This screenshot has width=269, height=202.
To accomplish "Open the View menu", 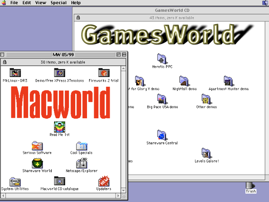I will point(41,3).
